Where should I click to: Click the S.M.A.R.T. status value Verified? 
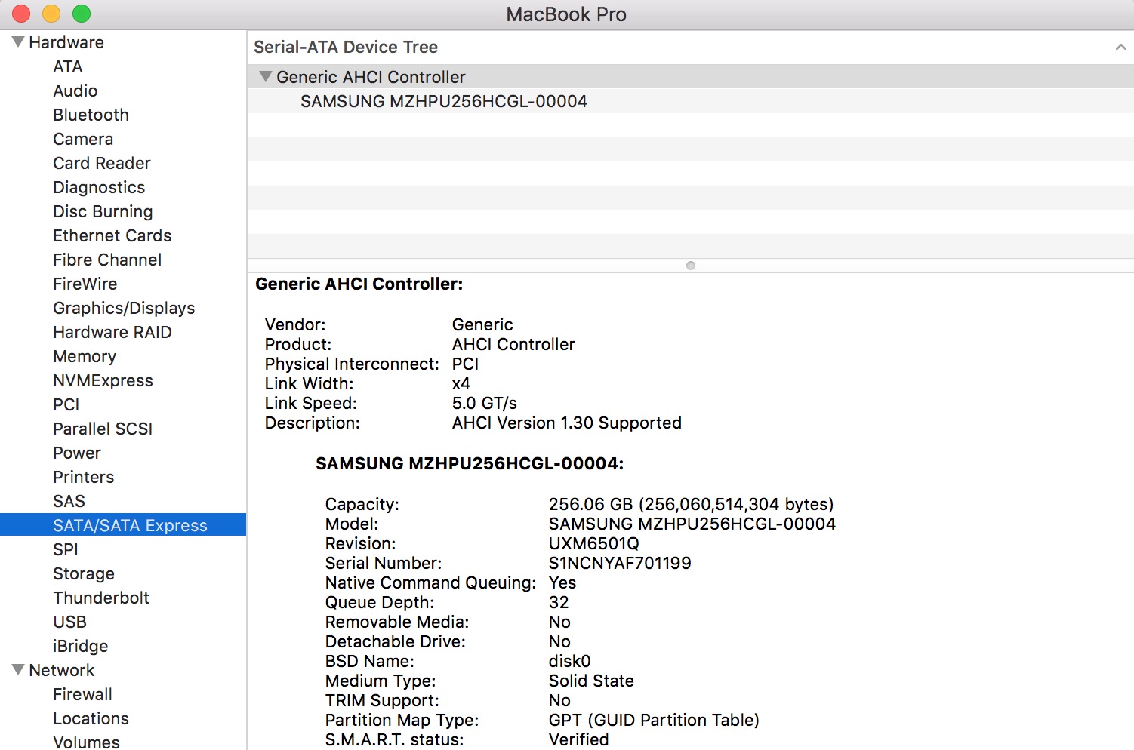(579, 739)
